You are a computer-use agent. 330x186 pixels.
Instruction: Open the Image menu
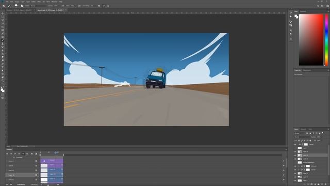click(x=16, y=2)
